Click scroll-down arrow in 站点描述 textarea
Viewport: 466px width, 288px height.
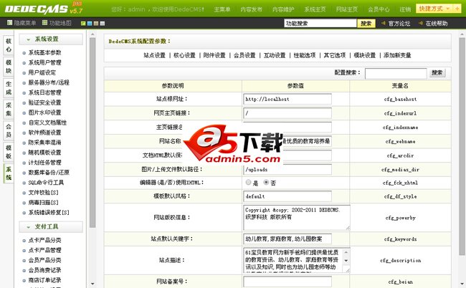coord(346,260)
